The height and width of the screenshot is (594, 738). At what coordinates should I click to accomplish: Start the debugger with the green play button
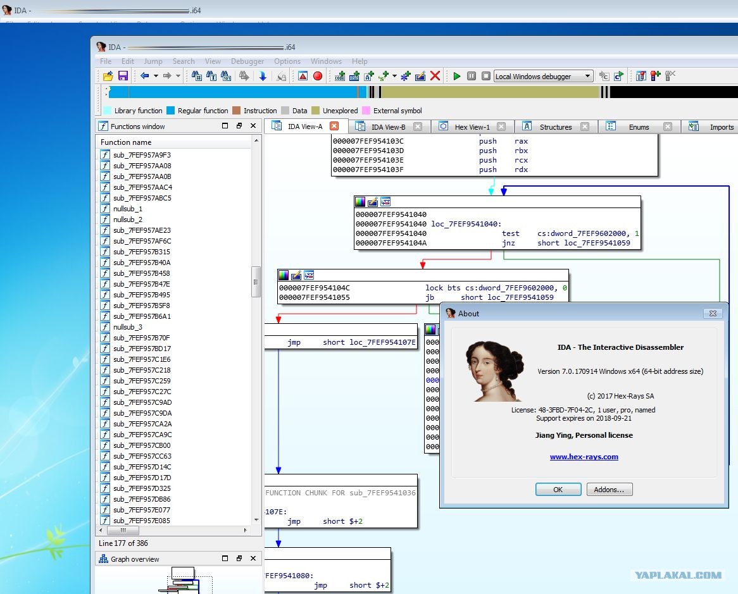click(456, 76)
